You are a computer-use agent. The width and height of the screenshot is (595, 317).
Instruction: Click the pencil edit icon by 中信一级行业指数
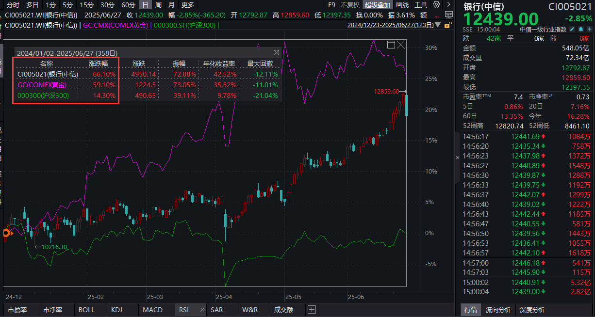pyautogui.click(x=572, y=29)
